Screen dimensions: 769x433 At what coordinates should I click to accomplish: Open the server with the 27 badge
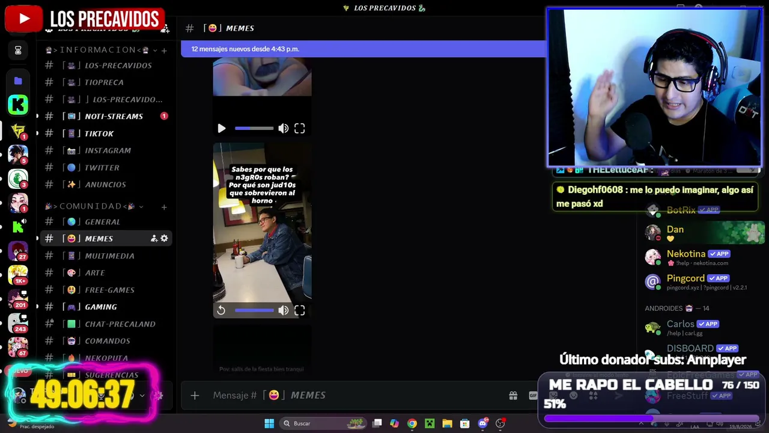tap(18, 251)
